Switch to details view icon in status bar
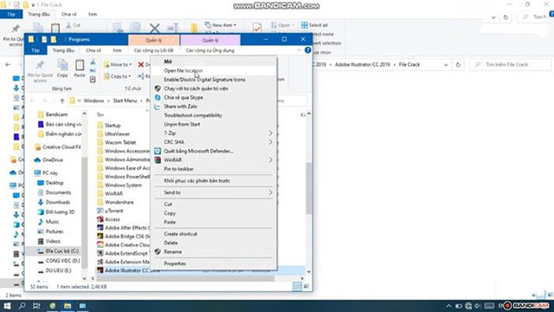554x312 pixels. click(297, 287)
